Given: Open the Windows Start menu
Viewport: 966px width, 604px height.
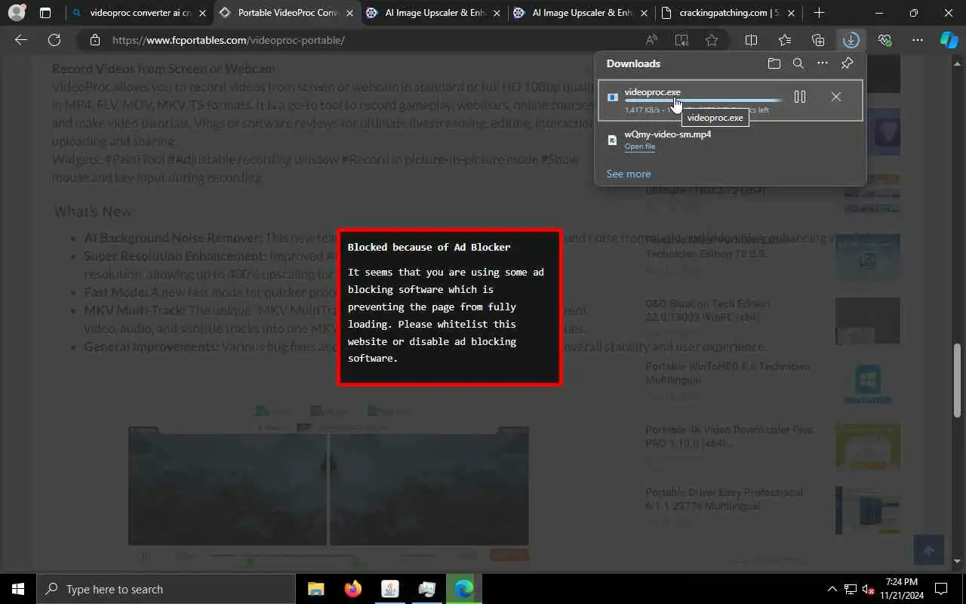Looking at the screenshot, I should 18,589.
